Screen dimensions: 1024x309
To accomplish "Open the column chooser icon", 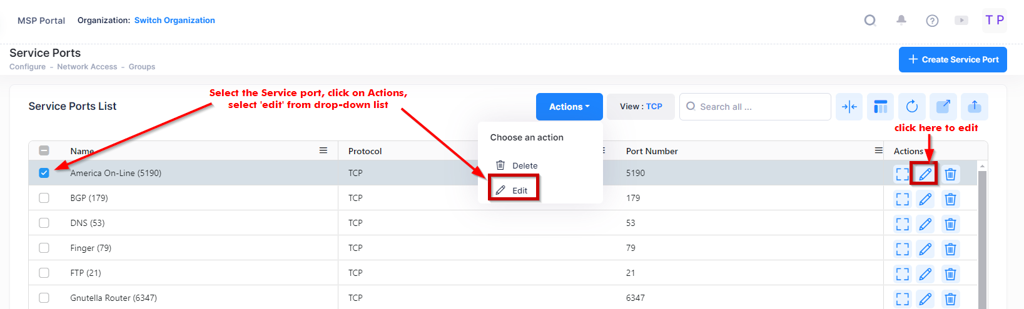I will (881, 107).
